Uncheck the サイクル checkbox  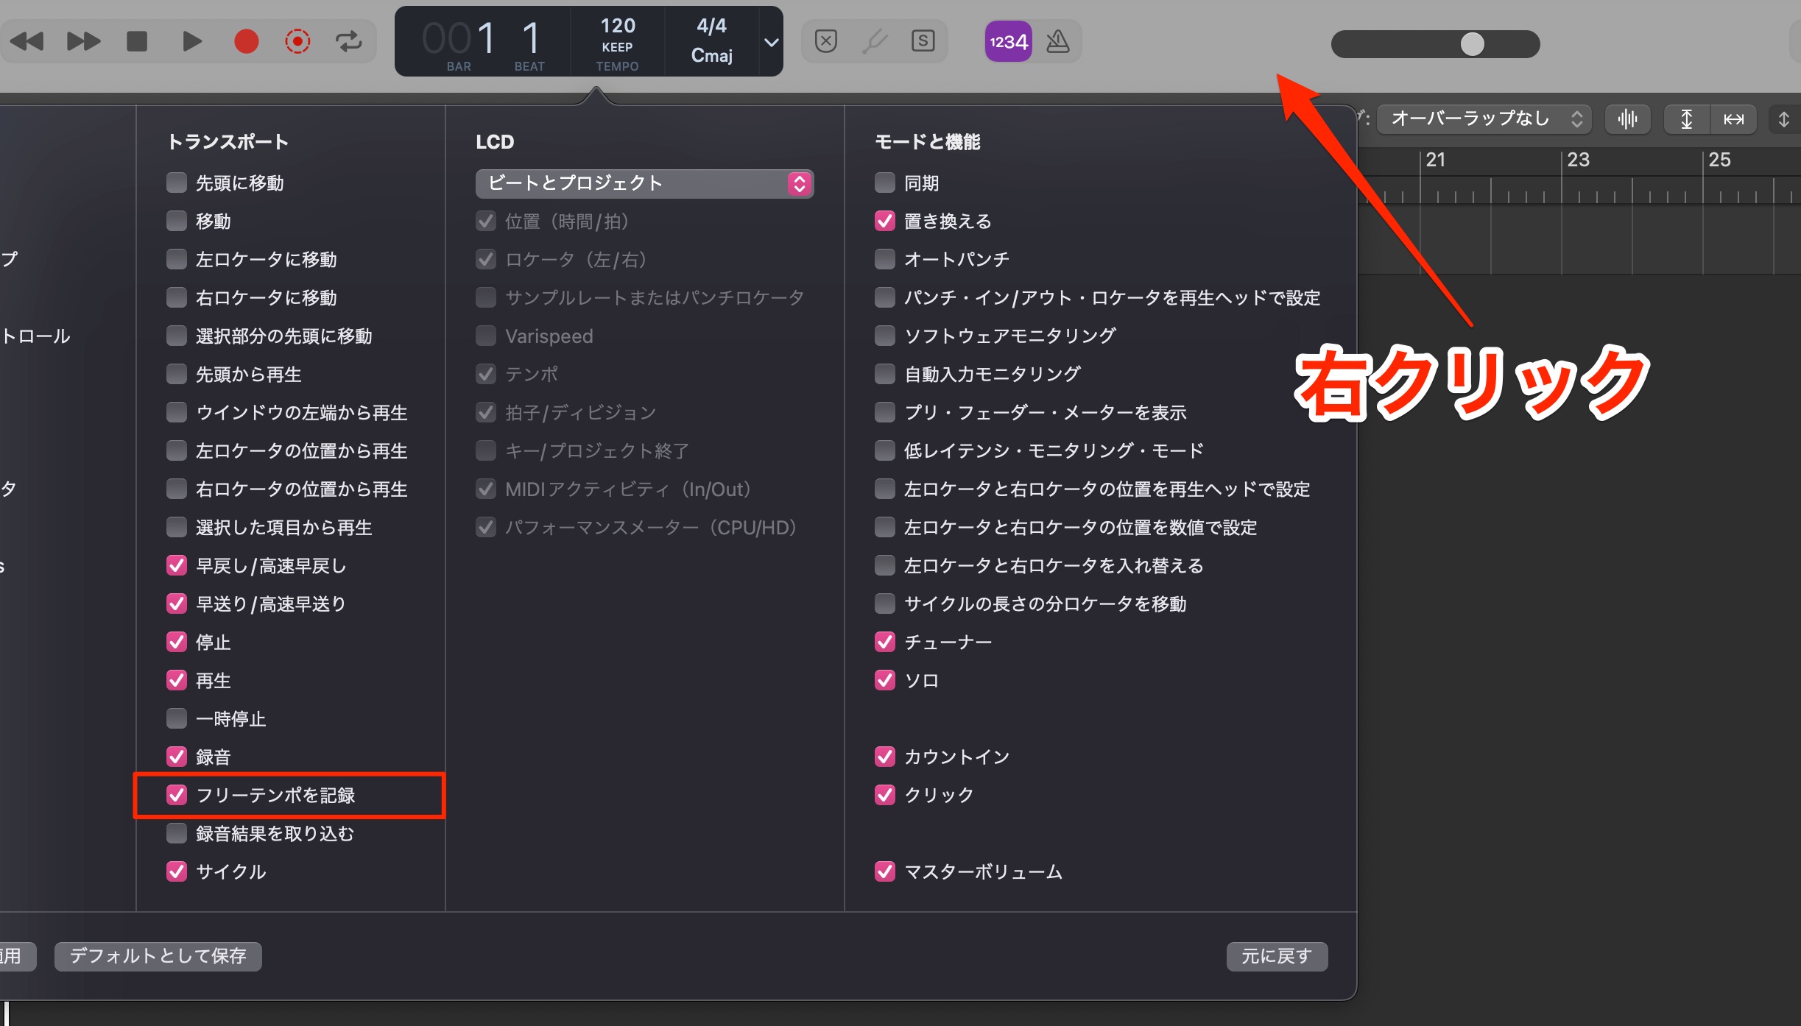(x=177, y=871)
